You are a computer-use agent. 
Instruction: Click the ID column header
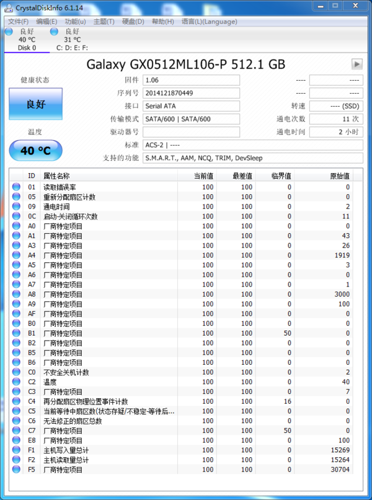point(32,176)
